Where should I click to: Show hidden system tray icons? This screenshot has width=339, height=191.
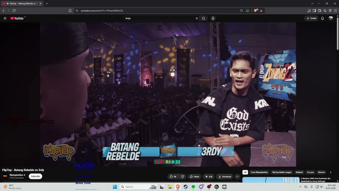(300, 187)
